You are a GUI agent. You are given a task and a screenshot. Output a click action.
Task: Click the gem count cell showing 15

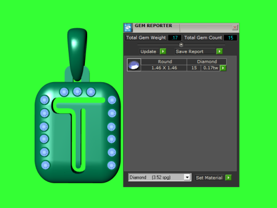tap(194, 68)
